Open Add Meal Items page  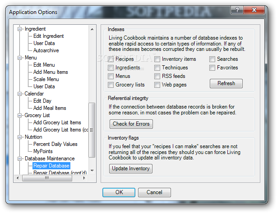[x=50, y=108]
